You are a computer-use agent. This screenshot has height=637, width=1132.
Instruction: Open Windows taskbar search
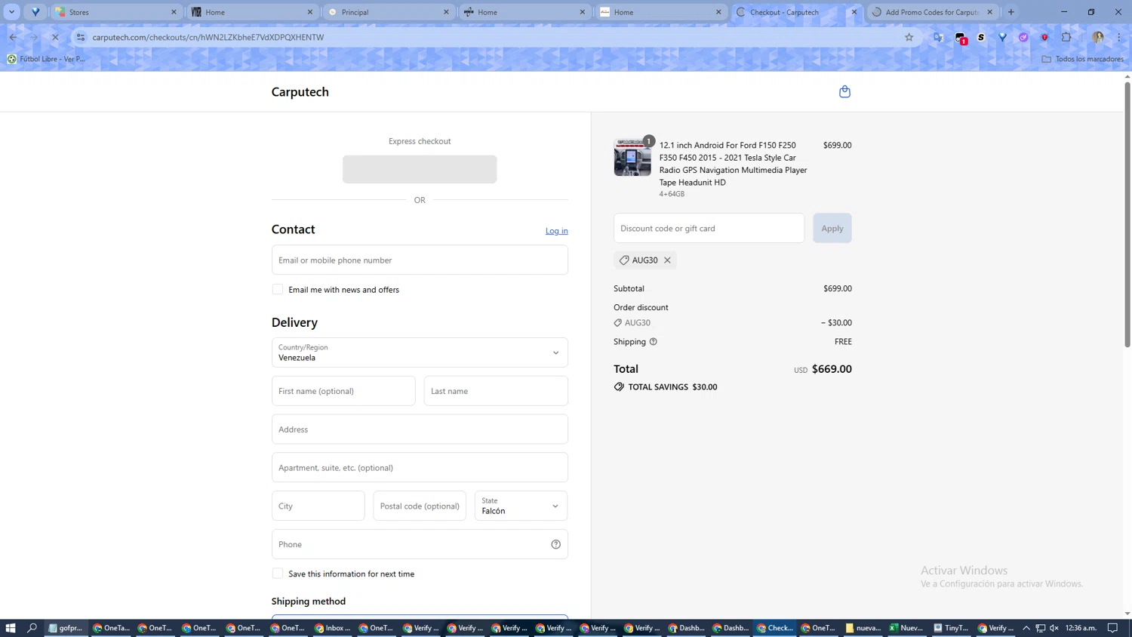pyautogui.click(x=32, y=628)
